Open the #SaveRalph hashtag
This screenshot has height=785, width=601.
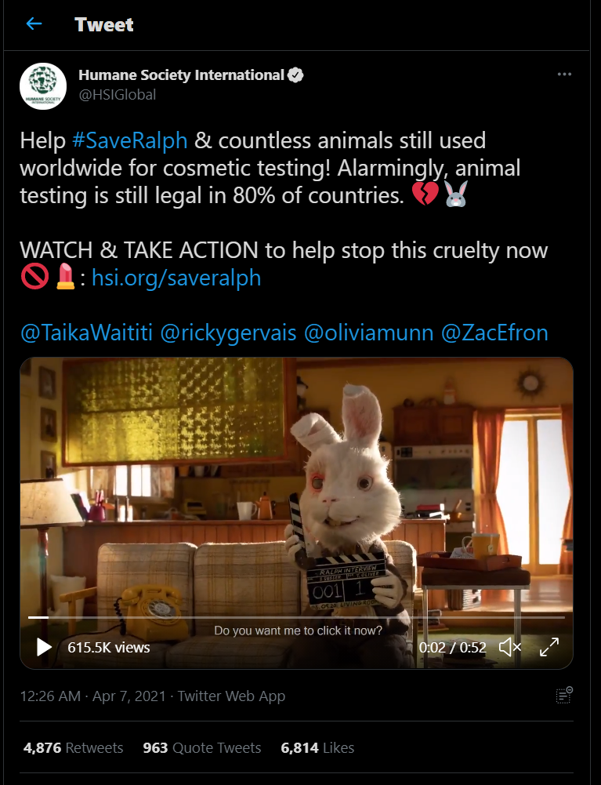coord(129,140)
